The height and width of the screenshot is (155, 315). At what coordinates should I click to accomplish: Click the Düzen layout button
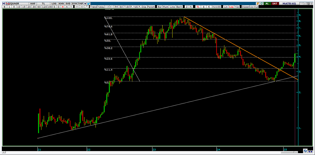pos(245,7)
